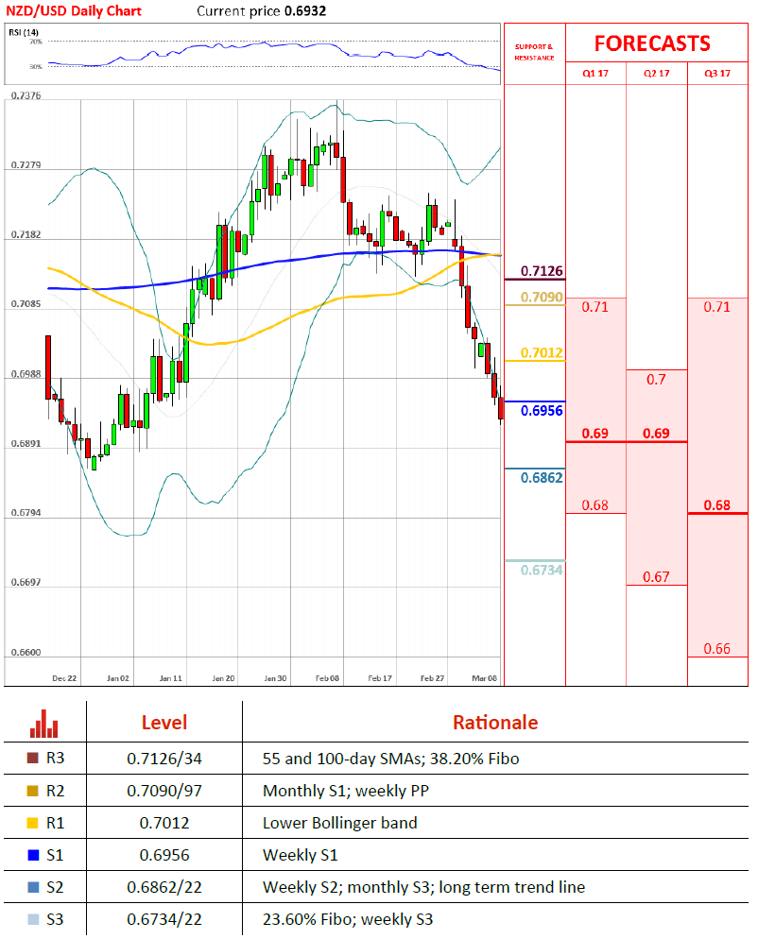
Task: Click the RSI 70% threshold label
Action: coord(36,42)
